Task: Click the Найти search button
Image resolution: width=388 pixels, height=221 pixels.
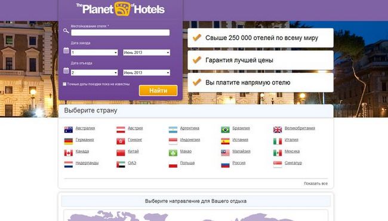Action: coord(158,91)
